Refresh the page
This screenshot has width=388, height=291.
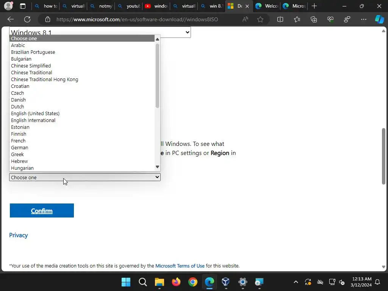27,19
